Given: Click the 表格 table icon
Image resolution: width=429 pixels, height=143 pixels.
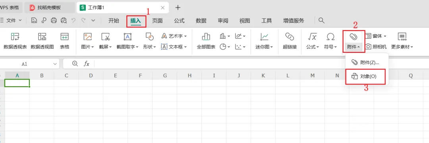Looking at the screenshot, I should pyautogui.click(x=65, y=41).
